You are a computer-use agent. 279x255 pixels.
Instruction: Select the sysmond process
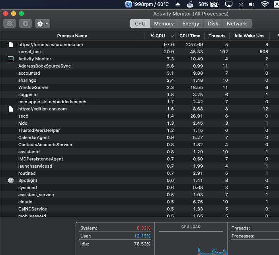(27, 187)
